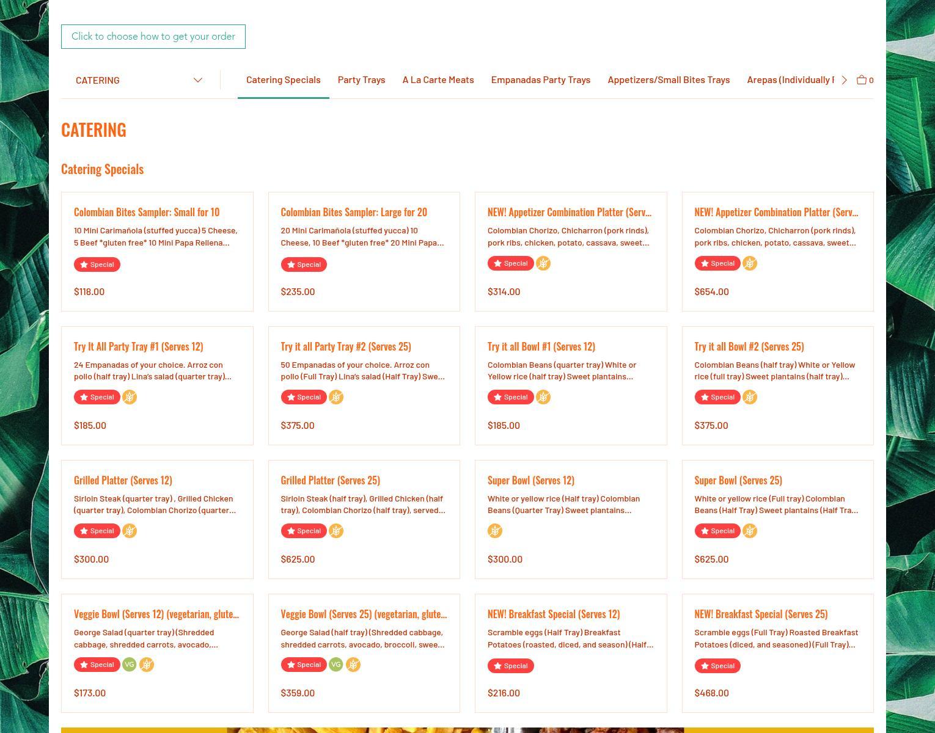Image resolution: width=935 pixels, height=733 pixels.
Task: Click Special badge on NEW! Breakfast Special (Serves 25)
Action: click(x=717, y=666)
